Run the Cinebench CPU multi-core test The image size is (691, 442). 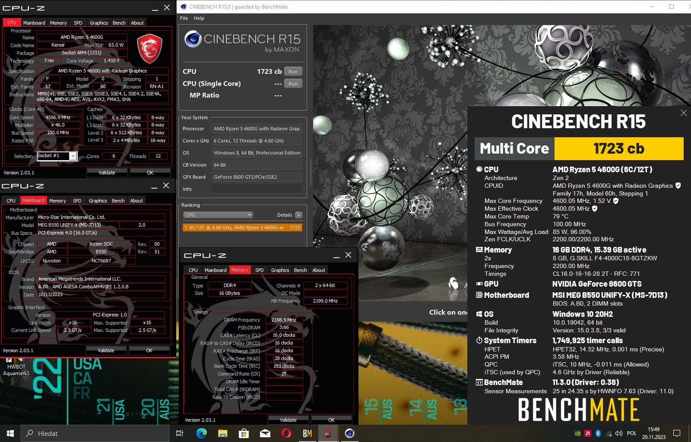(293, 72)
